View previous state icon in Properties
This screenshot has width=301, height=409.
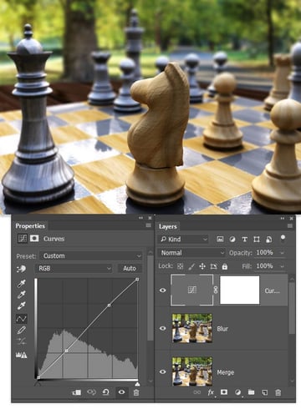pyautogui.click(x=91, y=392)
